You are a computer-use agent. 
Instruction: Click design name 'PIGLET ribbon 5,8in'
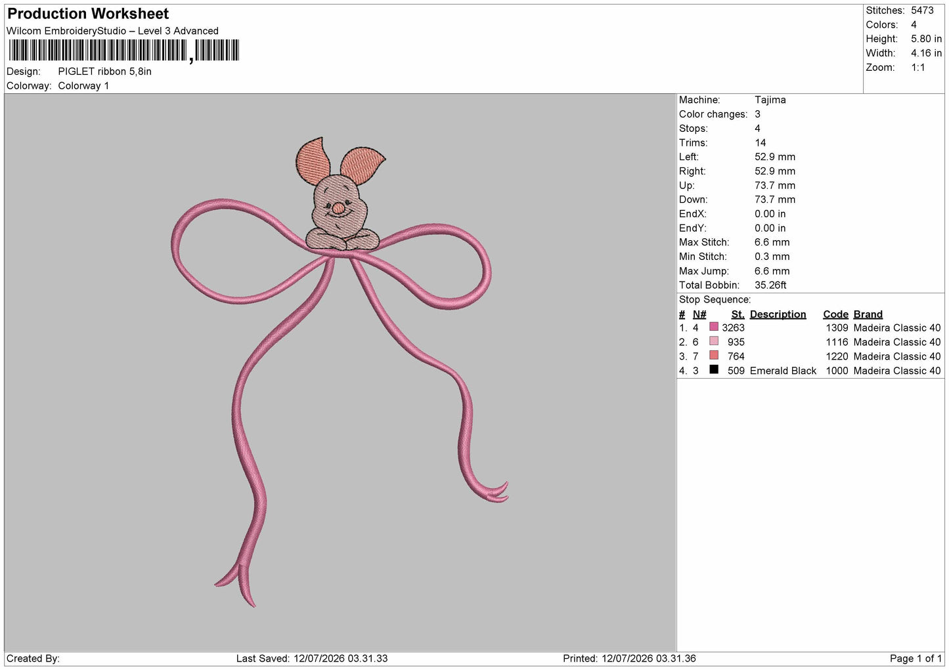pos(104,72)
